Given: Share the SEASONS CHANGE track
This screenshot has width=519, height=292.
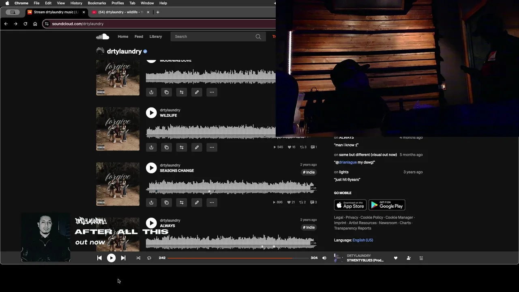Looking at the screenshot, I should click(151, 202).
